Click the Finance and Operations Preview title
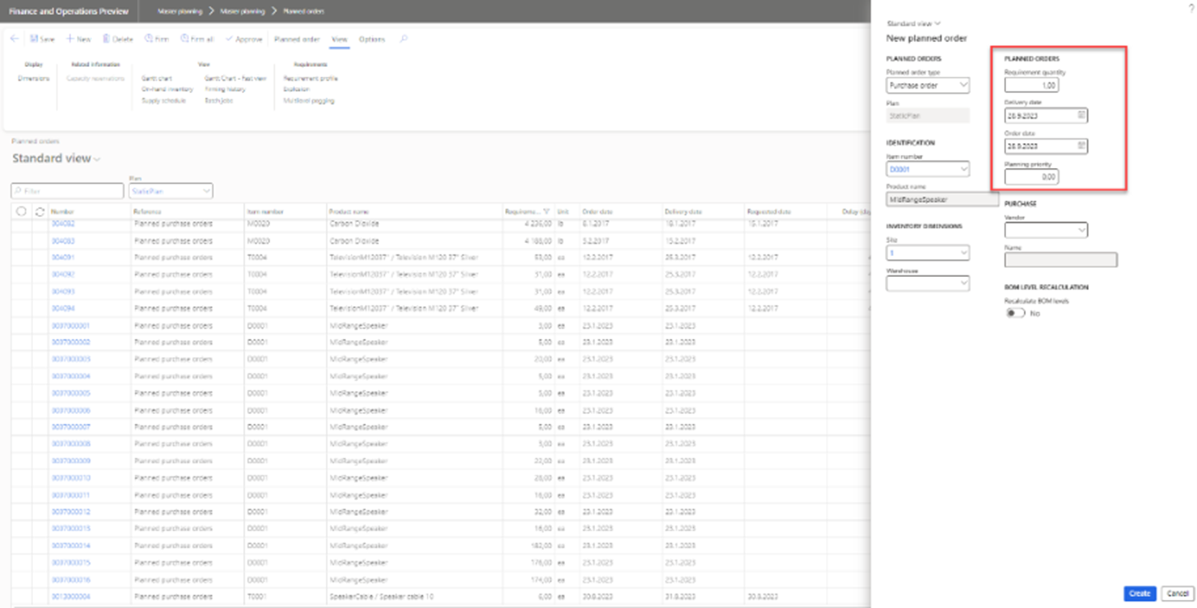This screenshot has width=1197, height=608. [69, 11]
